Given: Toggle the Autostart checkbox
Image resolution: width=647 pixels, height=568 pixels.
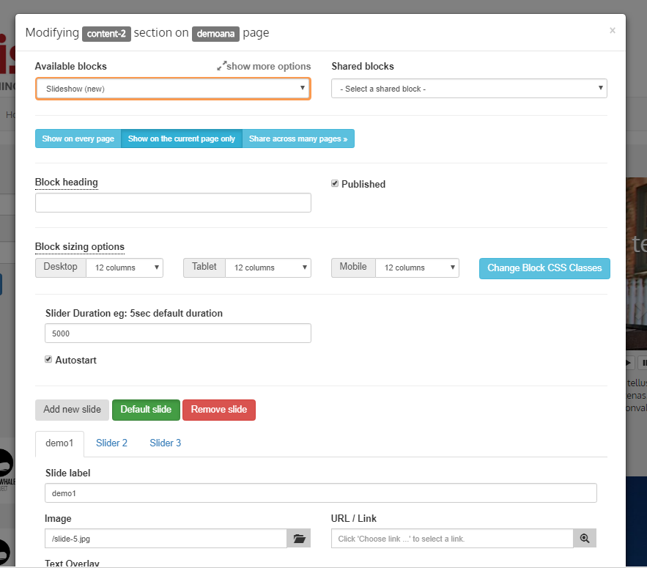Looking at the screenshot, I should click(x=48, y=359).
